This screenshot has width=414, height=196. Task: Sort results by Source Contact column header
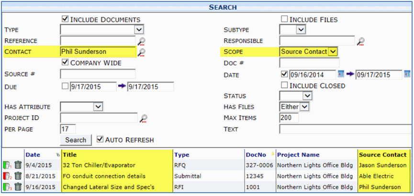[382, 155]
